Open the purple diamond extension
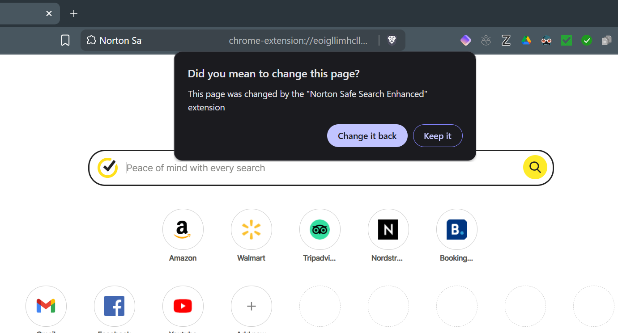The image size is (618, 333). [466, 41]
